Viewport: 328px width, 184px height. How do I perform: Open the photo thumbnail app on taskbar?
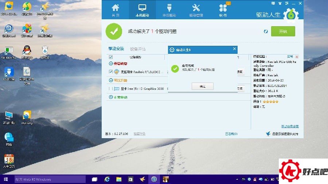[x=166, y=179]
